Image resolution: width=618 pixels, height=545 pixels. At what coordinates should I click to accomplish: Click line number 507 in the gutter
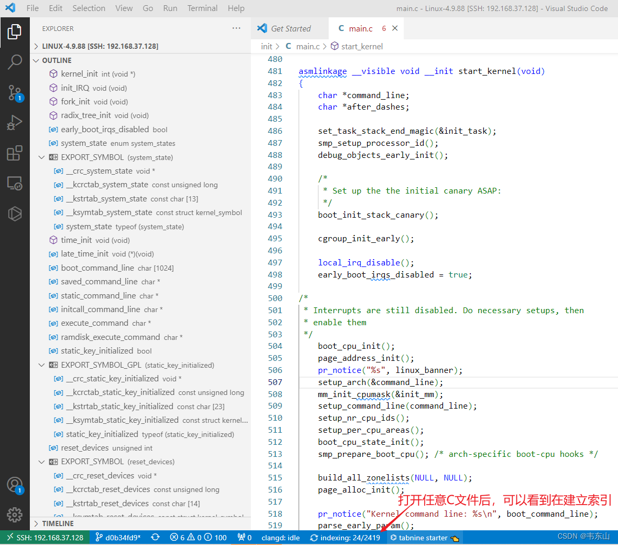point(275,382)
